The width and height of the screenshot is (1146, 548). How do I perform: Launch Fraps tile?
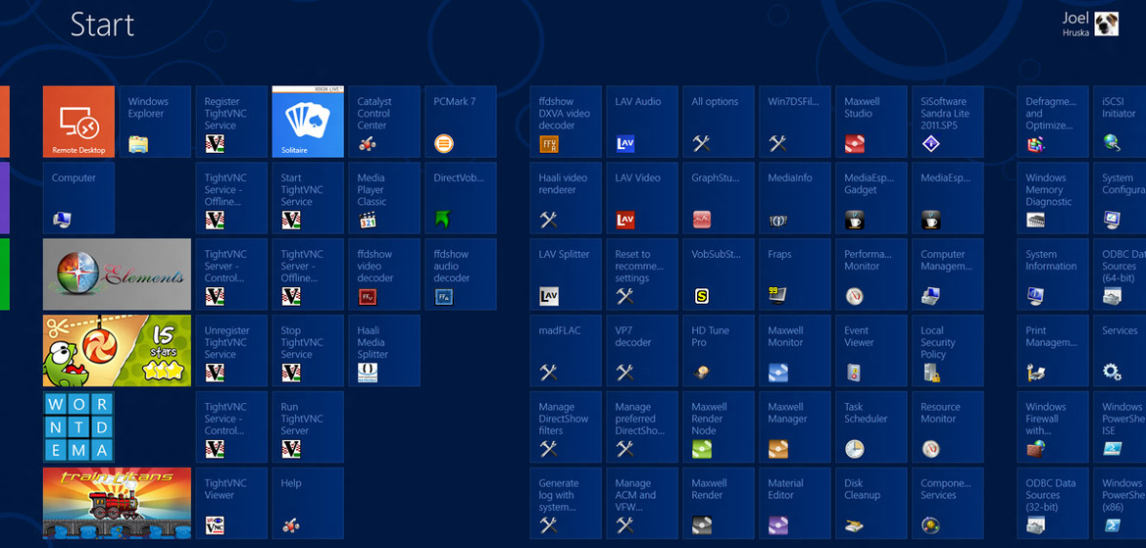795,274
